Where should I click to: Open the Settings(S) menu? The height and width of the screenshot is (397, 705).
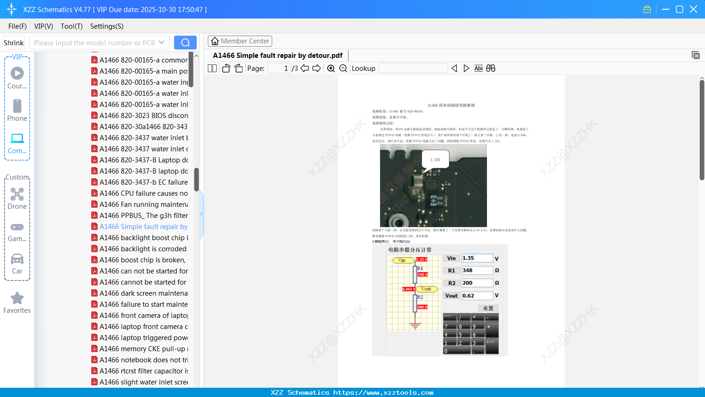pyautogui.click(x=107, y=26)
